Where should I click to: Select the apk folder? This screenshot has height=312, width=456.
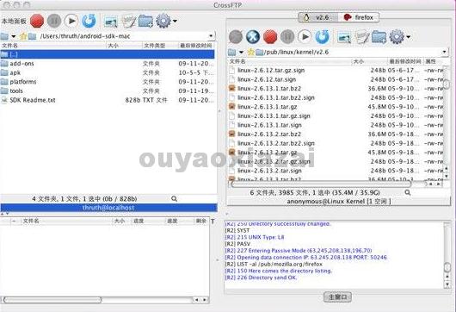click(x=108, y=72)
